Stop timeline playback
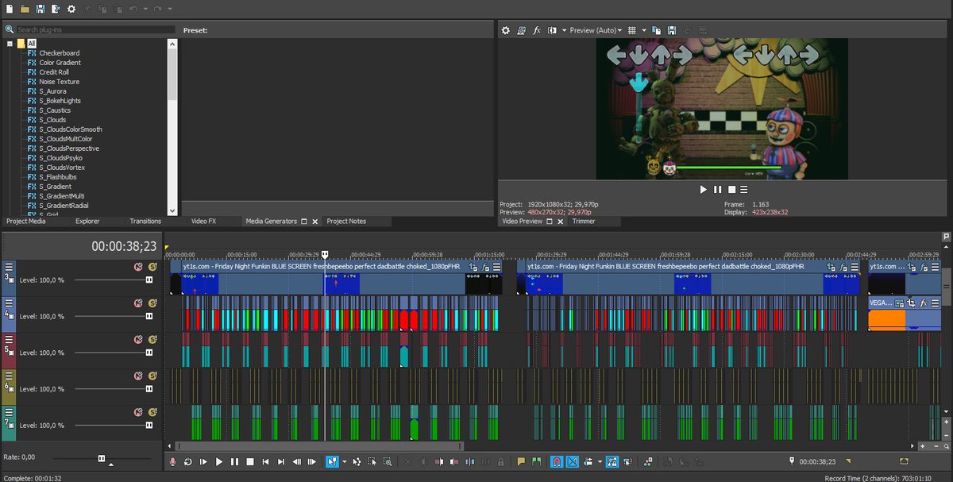This screenshot has height=482, width=953. click(x=250, y=461)
